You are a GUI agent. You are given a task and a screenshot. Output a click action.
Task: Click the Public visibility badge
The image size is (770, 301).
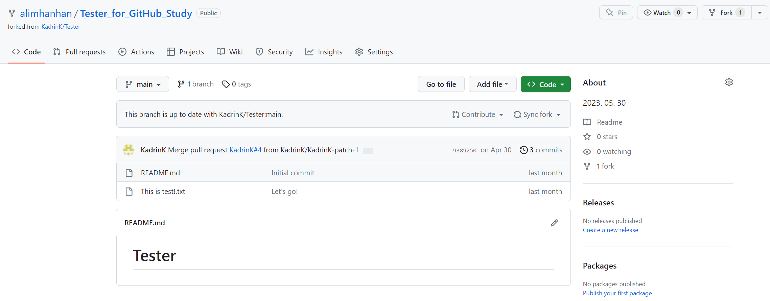click(x=208, y=13)
